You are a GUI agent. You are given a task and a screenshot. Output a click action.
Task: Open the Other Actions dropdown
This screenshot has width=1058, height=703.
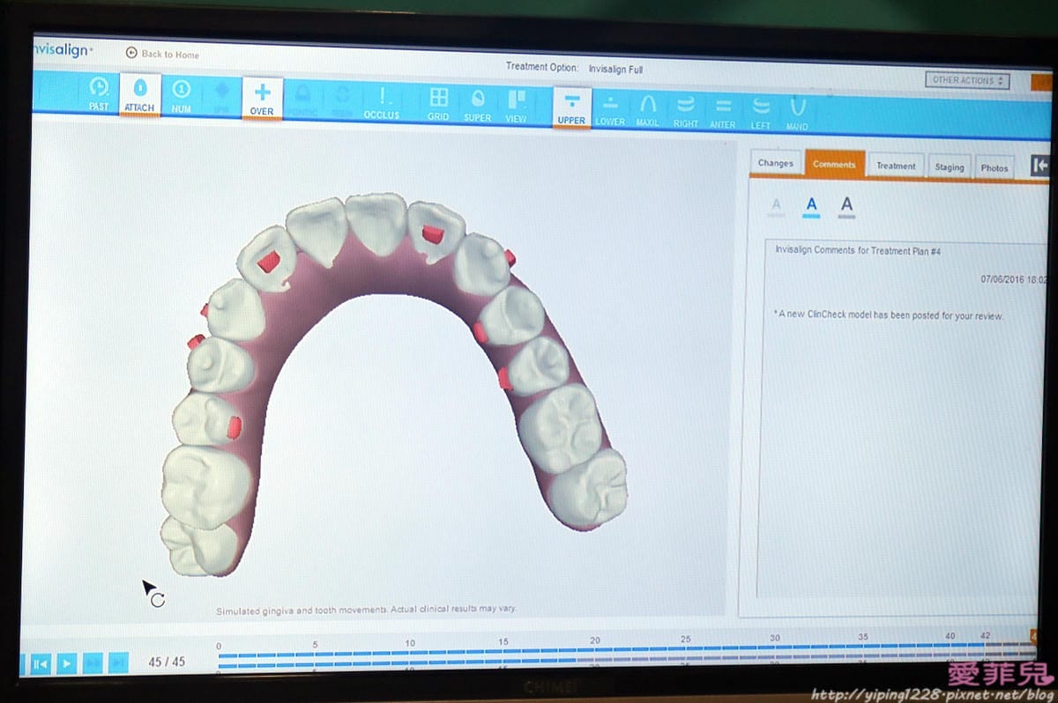969,80
